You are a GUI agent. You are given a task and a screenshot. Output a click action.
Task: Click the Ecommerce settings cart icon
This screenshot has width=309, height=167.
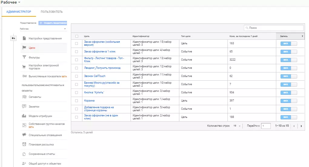pos(24,67)
